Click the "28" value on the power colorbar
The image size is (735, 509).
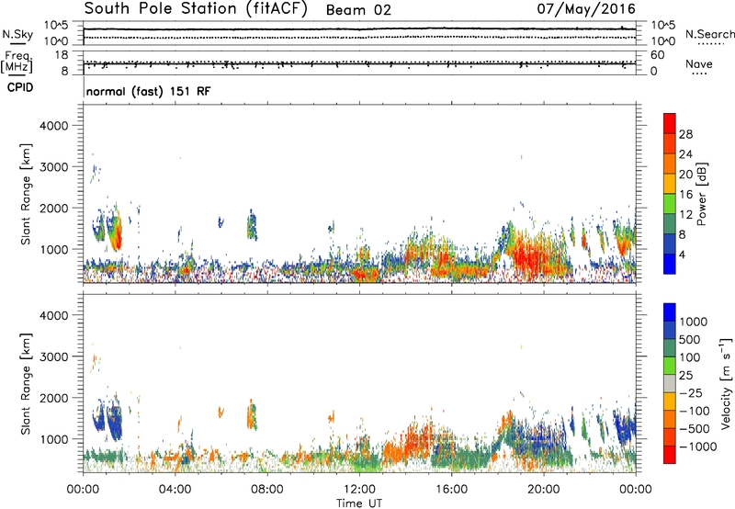(685, 134)
